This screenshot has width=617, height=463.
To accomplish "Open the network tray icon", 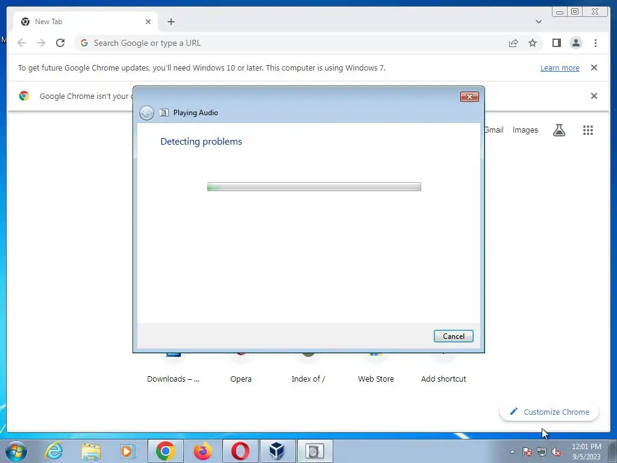I will click(x=542, y=452).
